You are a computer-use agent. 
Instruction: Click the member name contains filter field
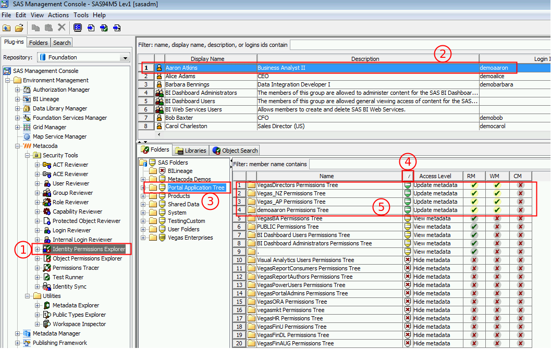pyautogui.click(x=427, y=164)
